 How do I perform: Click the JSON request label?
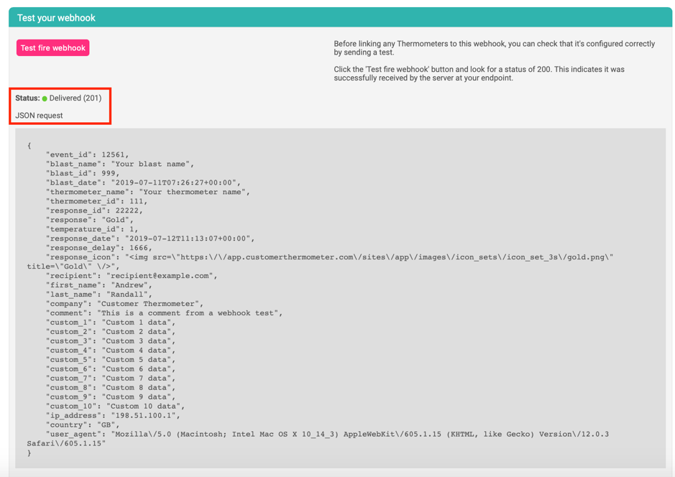39,116
